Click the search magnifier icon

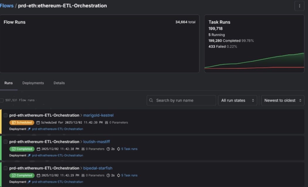pyautogui.click(x=151, y=100)
